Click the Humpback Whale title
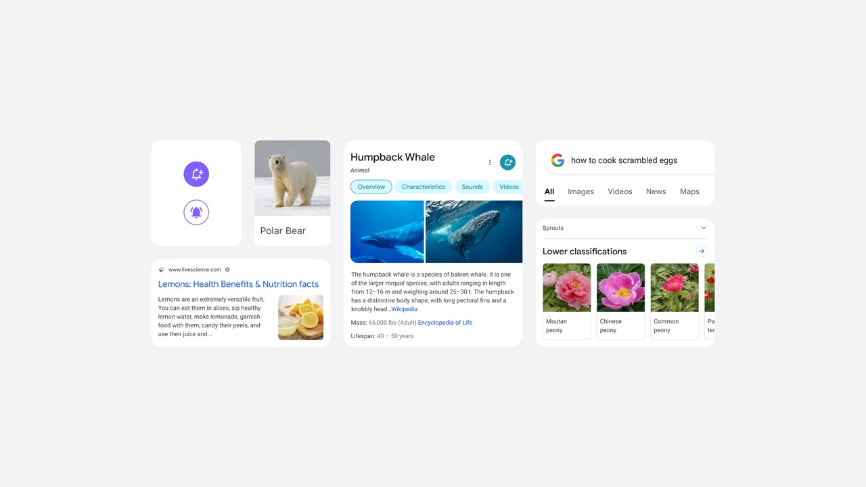Viewport: 866px width, 487px height. [x=392, y=157]
